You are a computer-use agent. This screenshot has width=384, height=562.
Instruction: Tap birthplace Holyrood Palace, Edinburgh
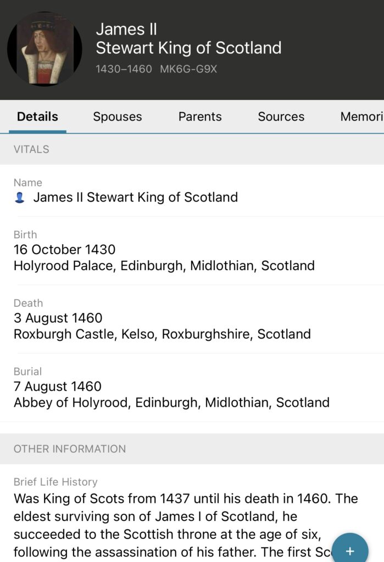pos(164,266)
